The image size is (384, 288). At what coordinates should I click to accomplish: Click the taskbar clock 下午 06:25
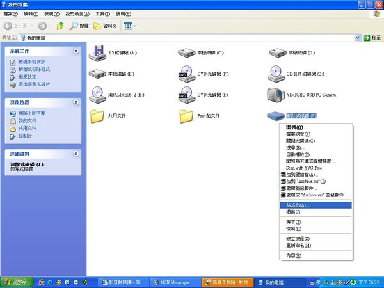tap(369, 282)
